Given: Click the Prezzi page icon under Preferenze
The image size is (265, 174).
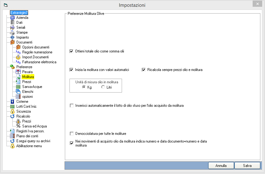Looking at the screenshot, I should point(18,82).
